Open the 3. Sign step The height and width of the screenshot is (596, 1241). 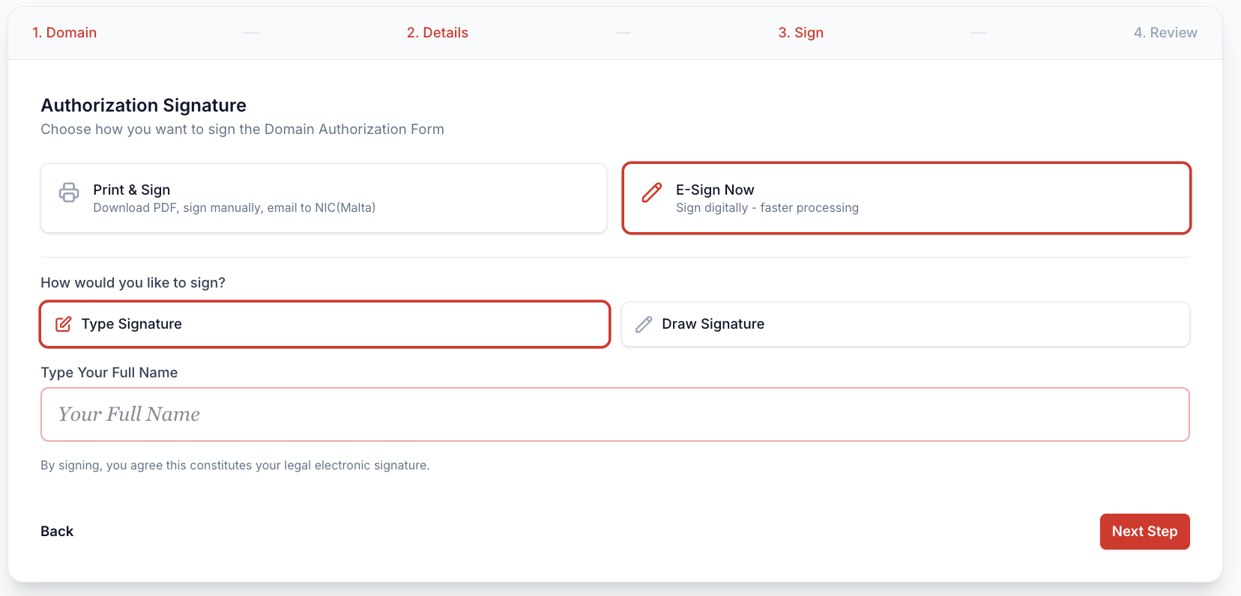[800, 33]
